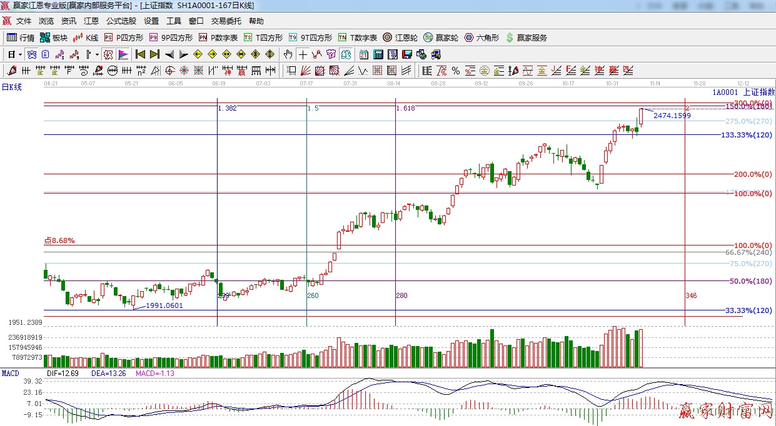Open the 公式选股 menu
The image size is (776, 426).
coord(121,21)
